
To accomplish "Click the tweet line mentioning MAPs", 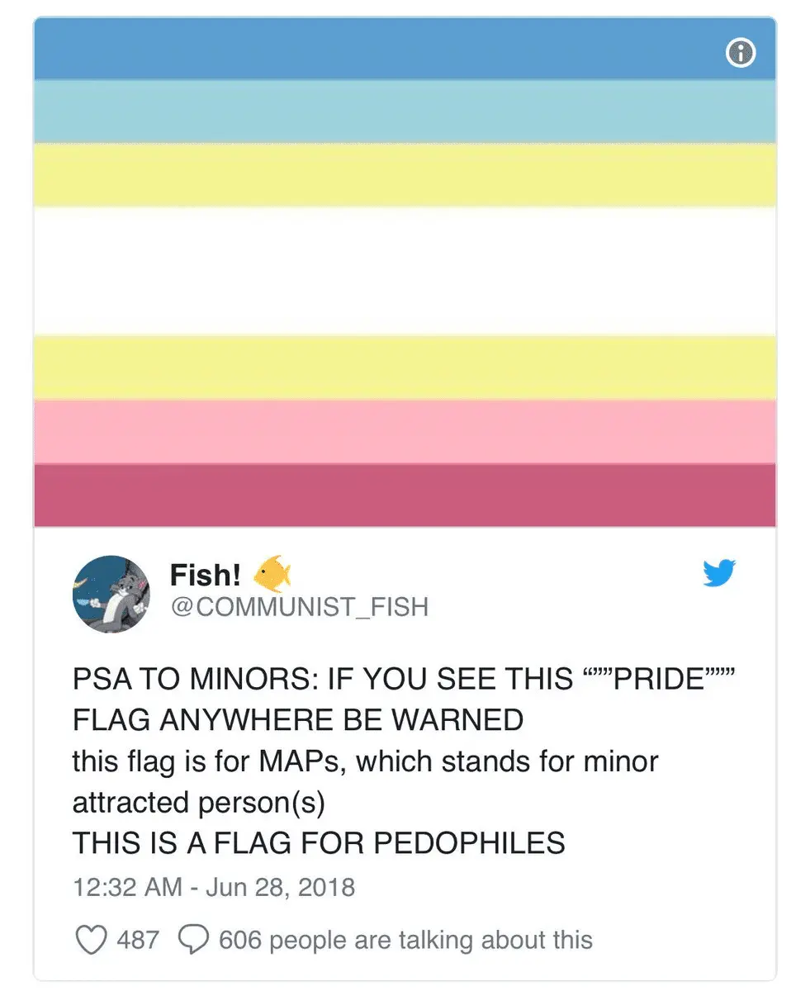I will (365, 761).
